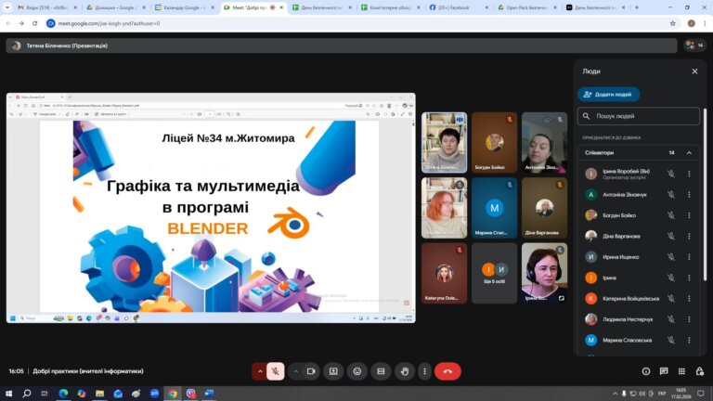Open Viber from the taskbar
Image resolution: width=713 pixels, height=401 pixels.
(191, 394)
